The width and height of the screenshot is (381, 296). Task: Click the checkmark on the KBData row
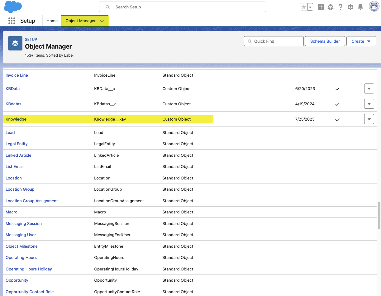pyautogui.click(x=337, y=89)
